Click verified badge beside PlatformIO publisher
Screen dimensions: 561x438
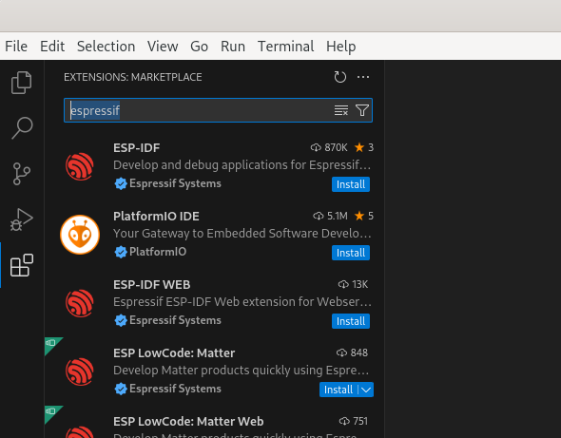click(121, 252)
